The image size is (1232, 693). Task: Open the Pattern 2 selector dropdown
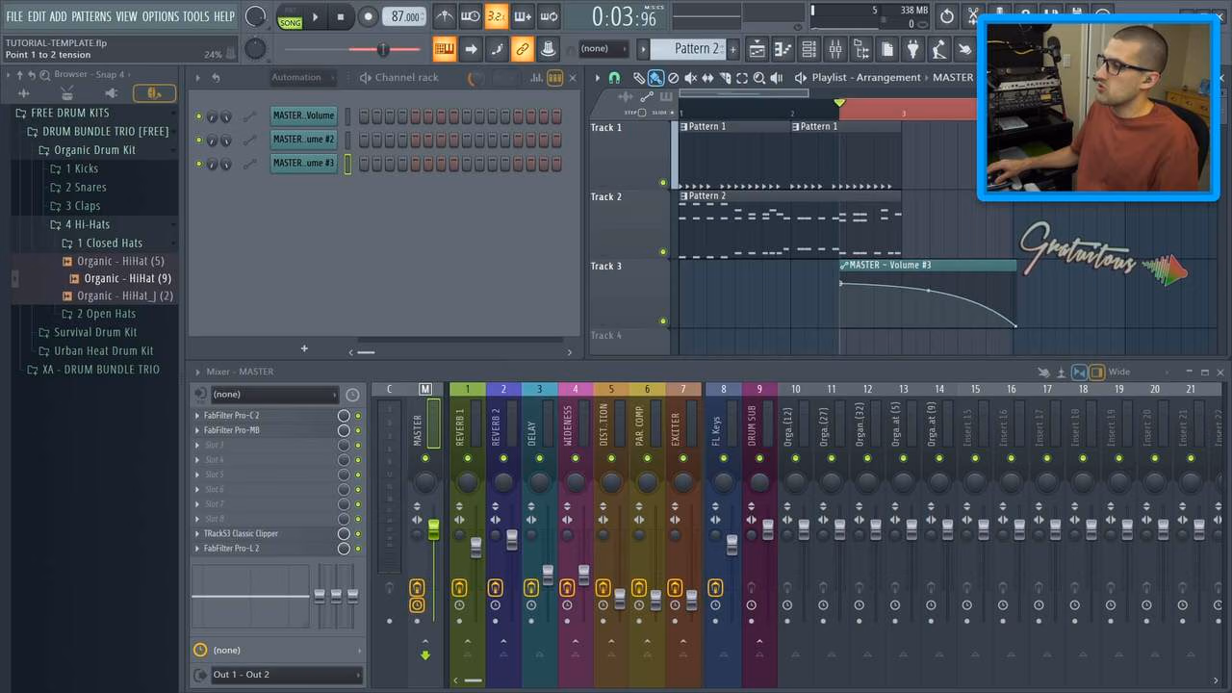(x=687, y=49)
